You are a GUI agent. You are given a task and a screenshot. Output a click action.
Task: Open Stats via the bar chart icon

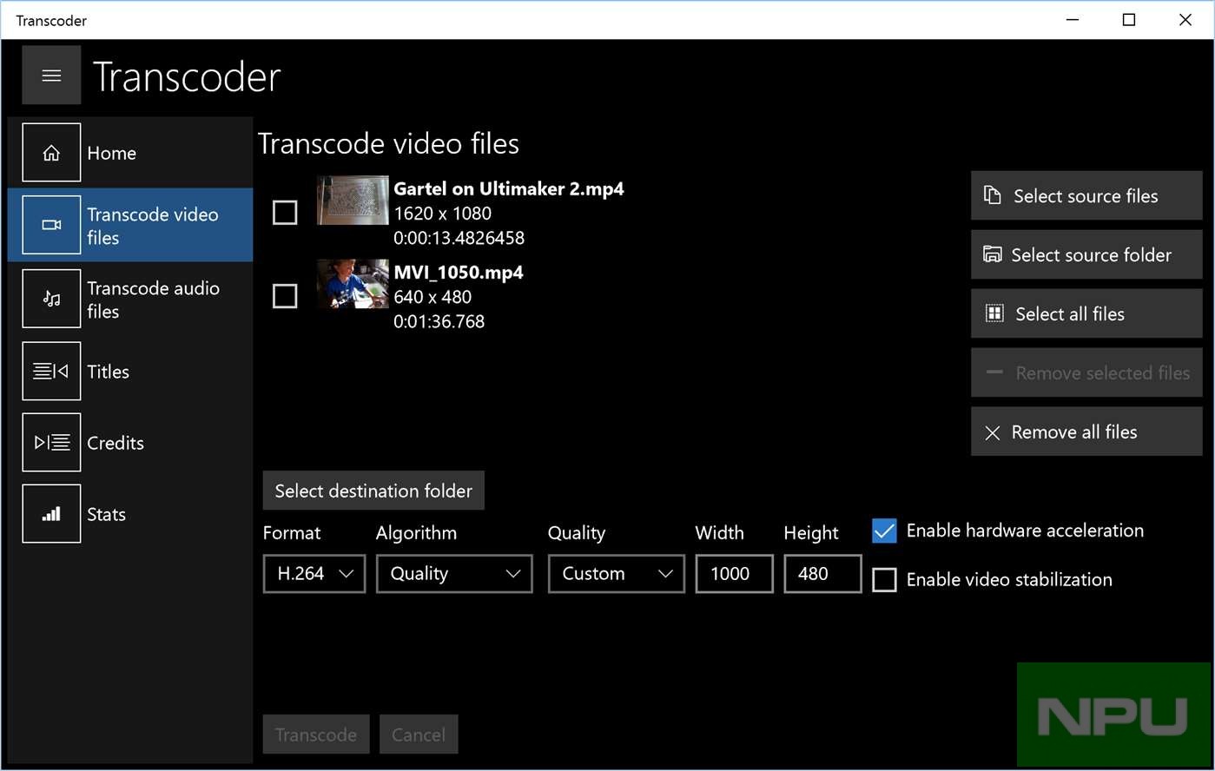coord(51,513)
